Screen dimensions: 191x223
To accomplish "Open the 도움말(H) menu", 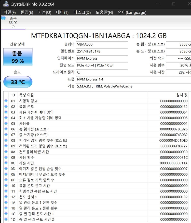I will pyautogui.click(x=104, y=12).
